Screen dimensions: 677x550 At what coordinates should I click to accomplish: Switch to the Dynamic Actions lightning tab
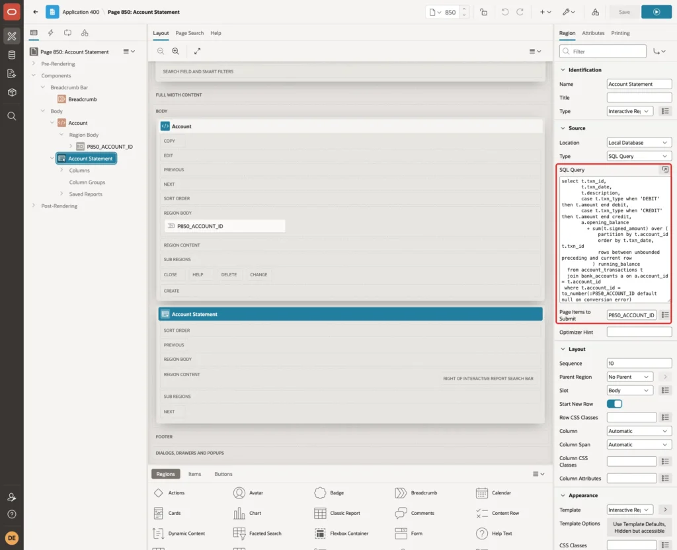50,32
